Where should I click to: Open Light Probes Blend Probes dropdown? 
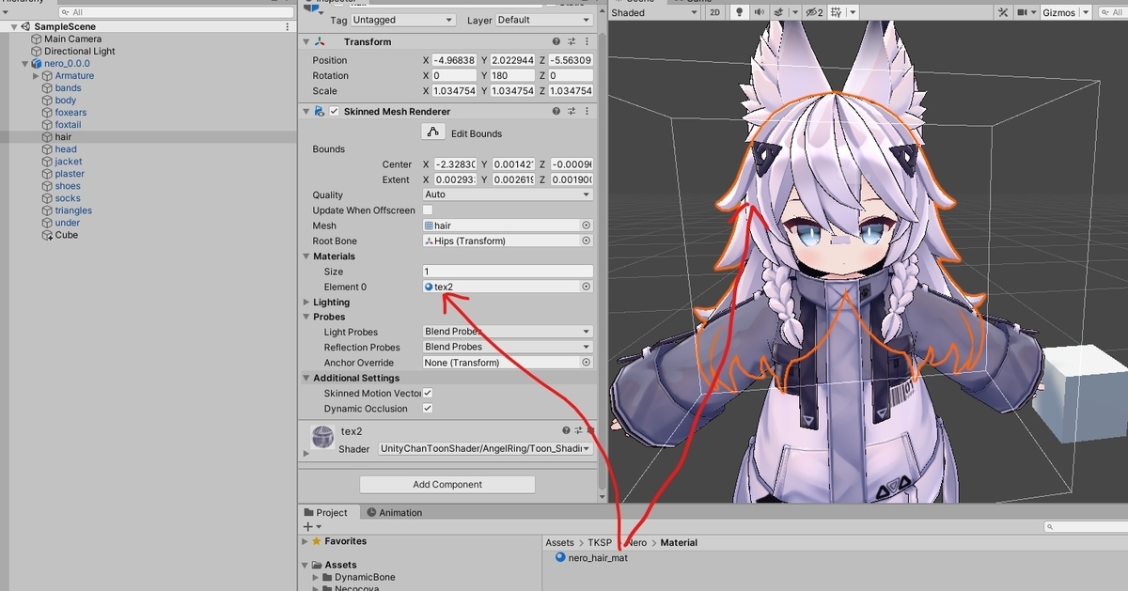tap(508, 332)
